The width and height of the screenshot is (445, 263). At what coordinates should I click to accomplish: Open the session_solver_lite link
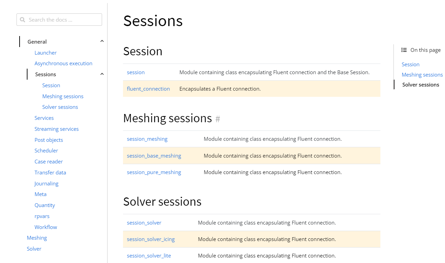tap(148, 255)
